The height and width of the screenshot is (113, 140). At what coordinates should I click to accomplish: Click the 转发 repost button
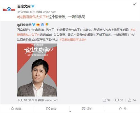51,109
